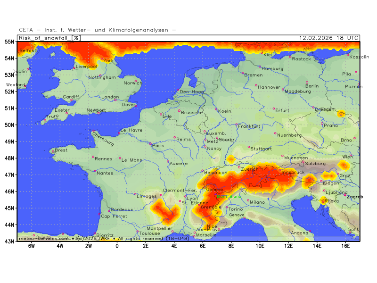377x283 pixels.
Task: Select the Toulouse city label
Action: point(149,233)
